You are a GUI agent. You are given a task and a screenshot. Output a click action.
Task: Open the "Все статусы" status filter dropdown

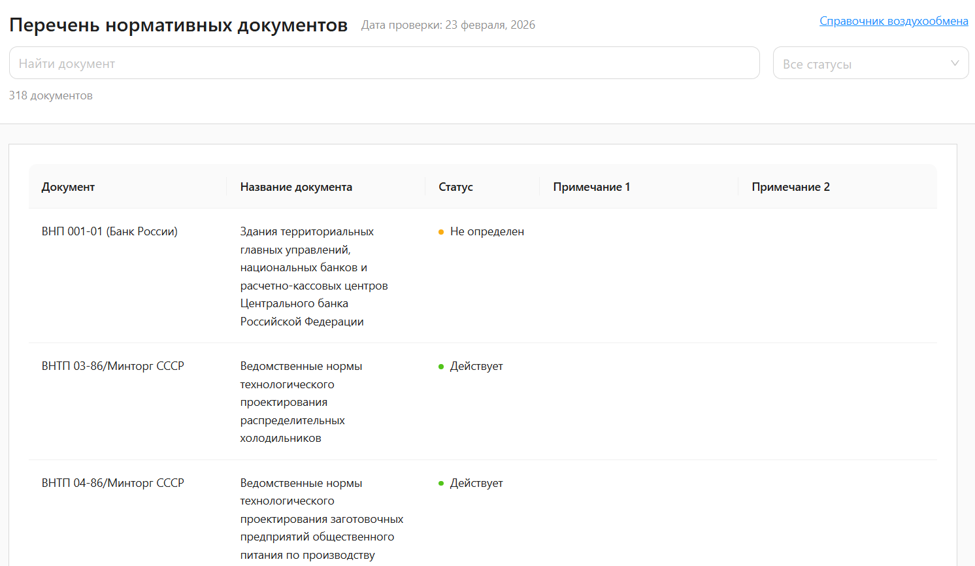[x=871, y=63]
